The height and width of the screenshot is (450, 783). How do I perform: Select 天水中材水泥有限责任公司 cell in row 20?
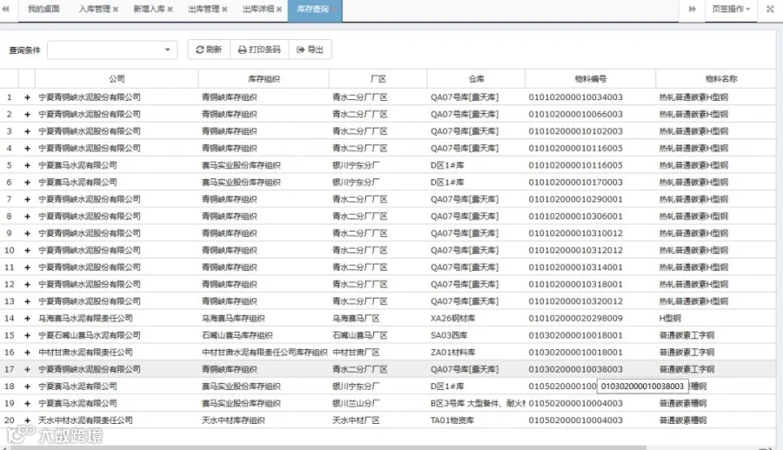pos(117,420)
